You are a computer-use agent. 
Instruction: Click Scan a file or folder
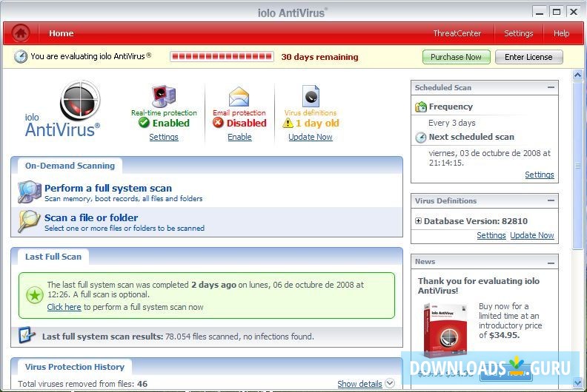click(91, 217)
